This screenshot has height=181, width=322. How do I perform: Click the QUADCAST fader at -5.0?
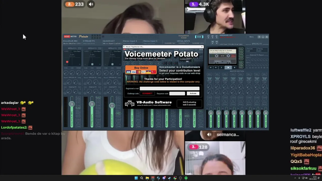(112, 106)
